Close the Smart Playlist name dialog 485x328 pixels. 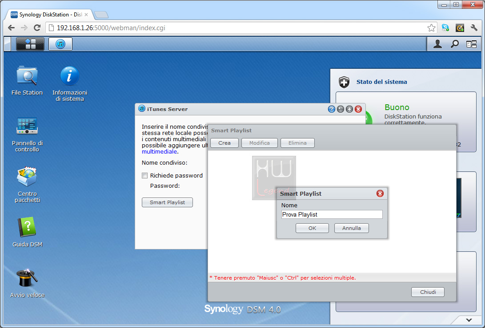380,194
